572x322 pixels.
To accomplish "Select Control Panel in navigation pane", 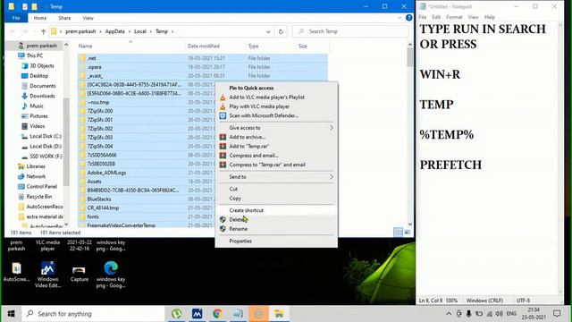I will pyautogui.click(x=42, y=187).
